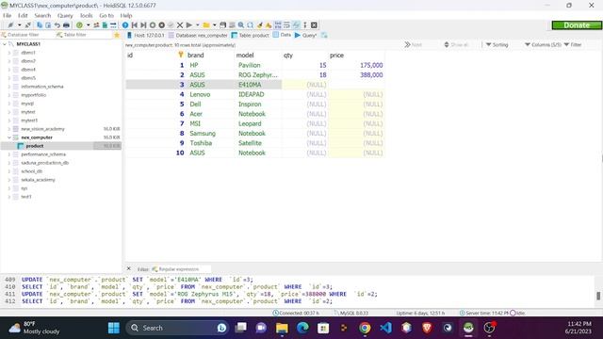The image size is (603, 339).
Task: Open the Query menu
Action: [x=65, y=15]
